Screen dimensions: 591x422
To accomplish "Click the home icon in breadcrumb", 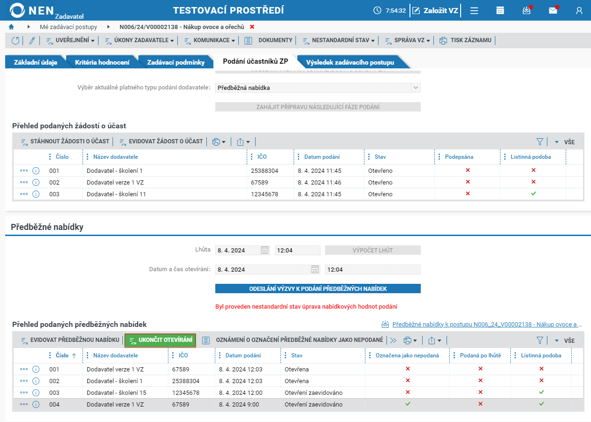I will click(x=11, y=27).
